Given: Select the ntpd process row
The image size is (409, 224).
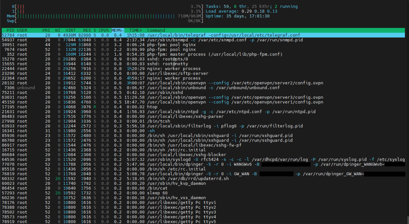Looking at the screenshot, I should pyautogui.click(x=203, y=112).
